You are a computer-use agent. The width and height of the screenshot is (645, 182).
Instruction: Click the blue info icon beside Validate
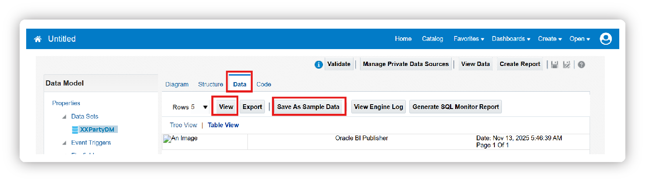pyautogui.click(x=319, y=64)
